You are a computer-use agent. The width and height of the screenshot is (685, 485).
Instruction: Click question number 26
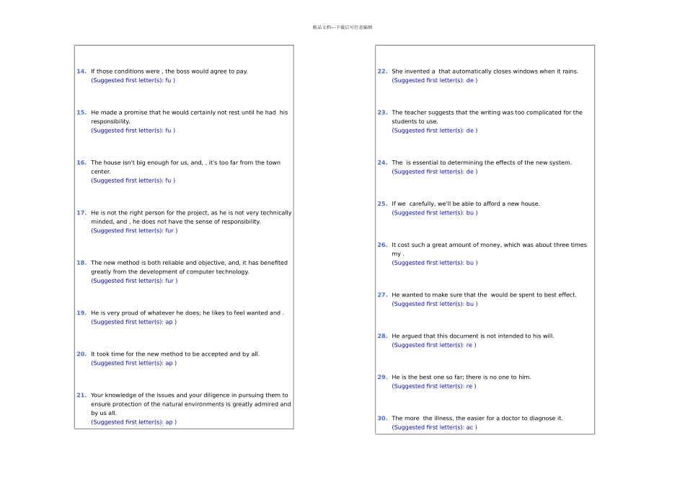click(x=383, y=245)
